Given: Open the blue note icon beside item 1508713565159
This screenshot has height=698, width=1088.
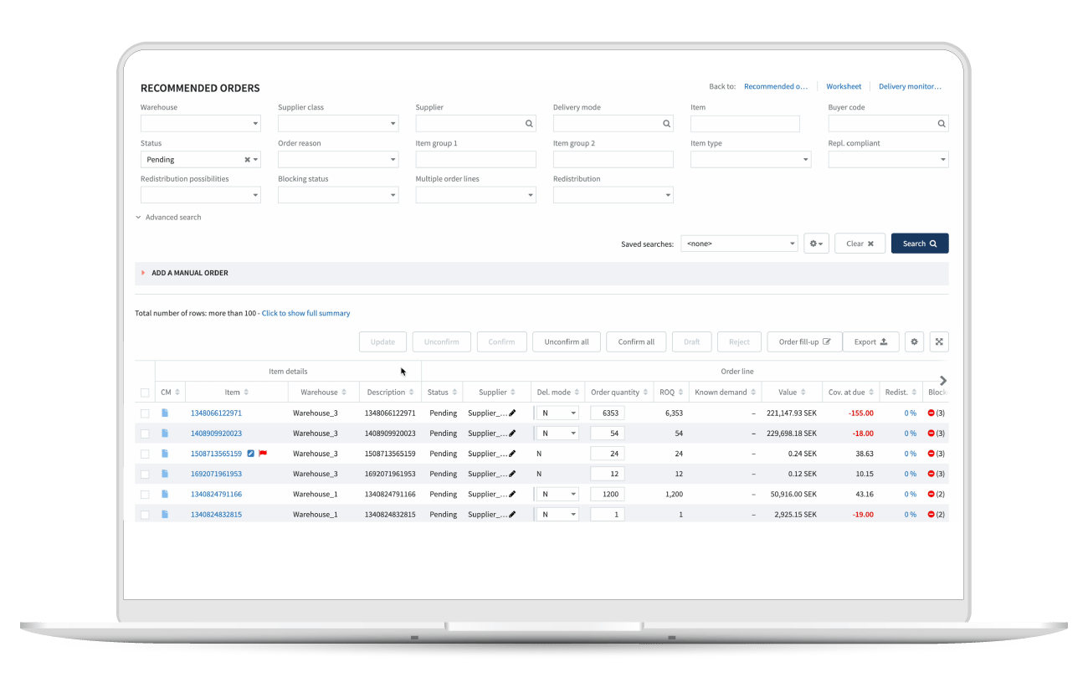Looking at the screenshot, I should click(250, 453).
